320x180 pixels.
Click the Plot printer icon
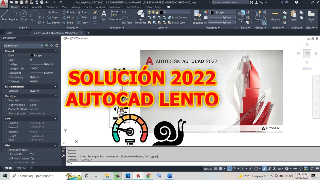tap(41, 2)
